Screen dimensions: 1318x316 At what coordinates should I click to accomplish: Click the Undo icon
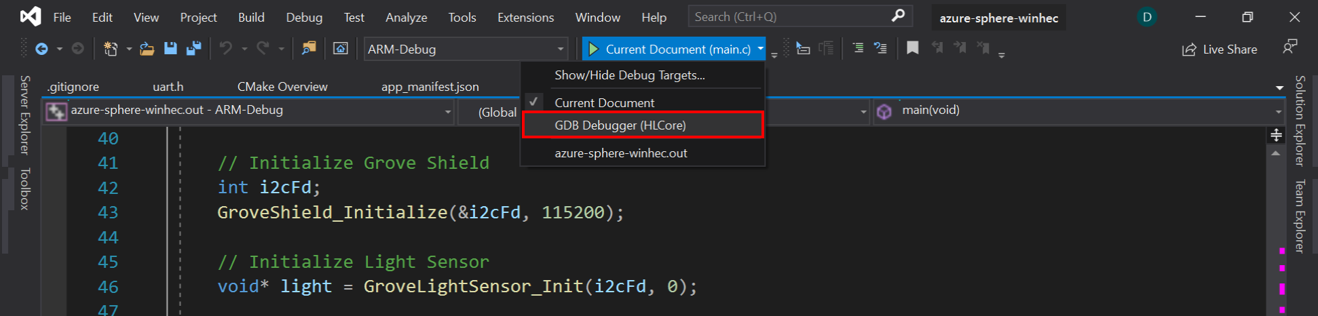[225, 48]
